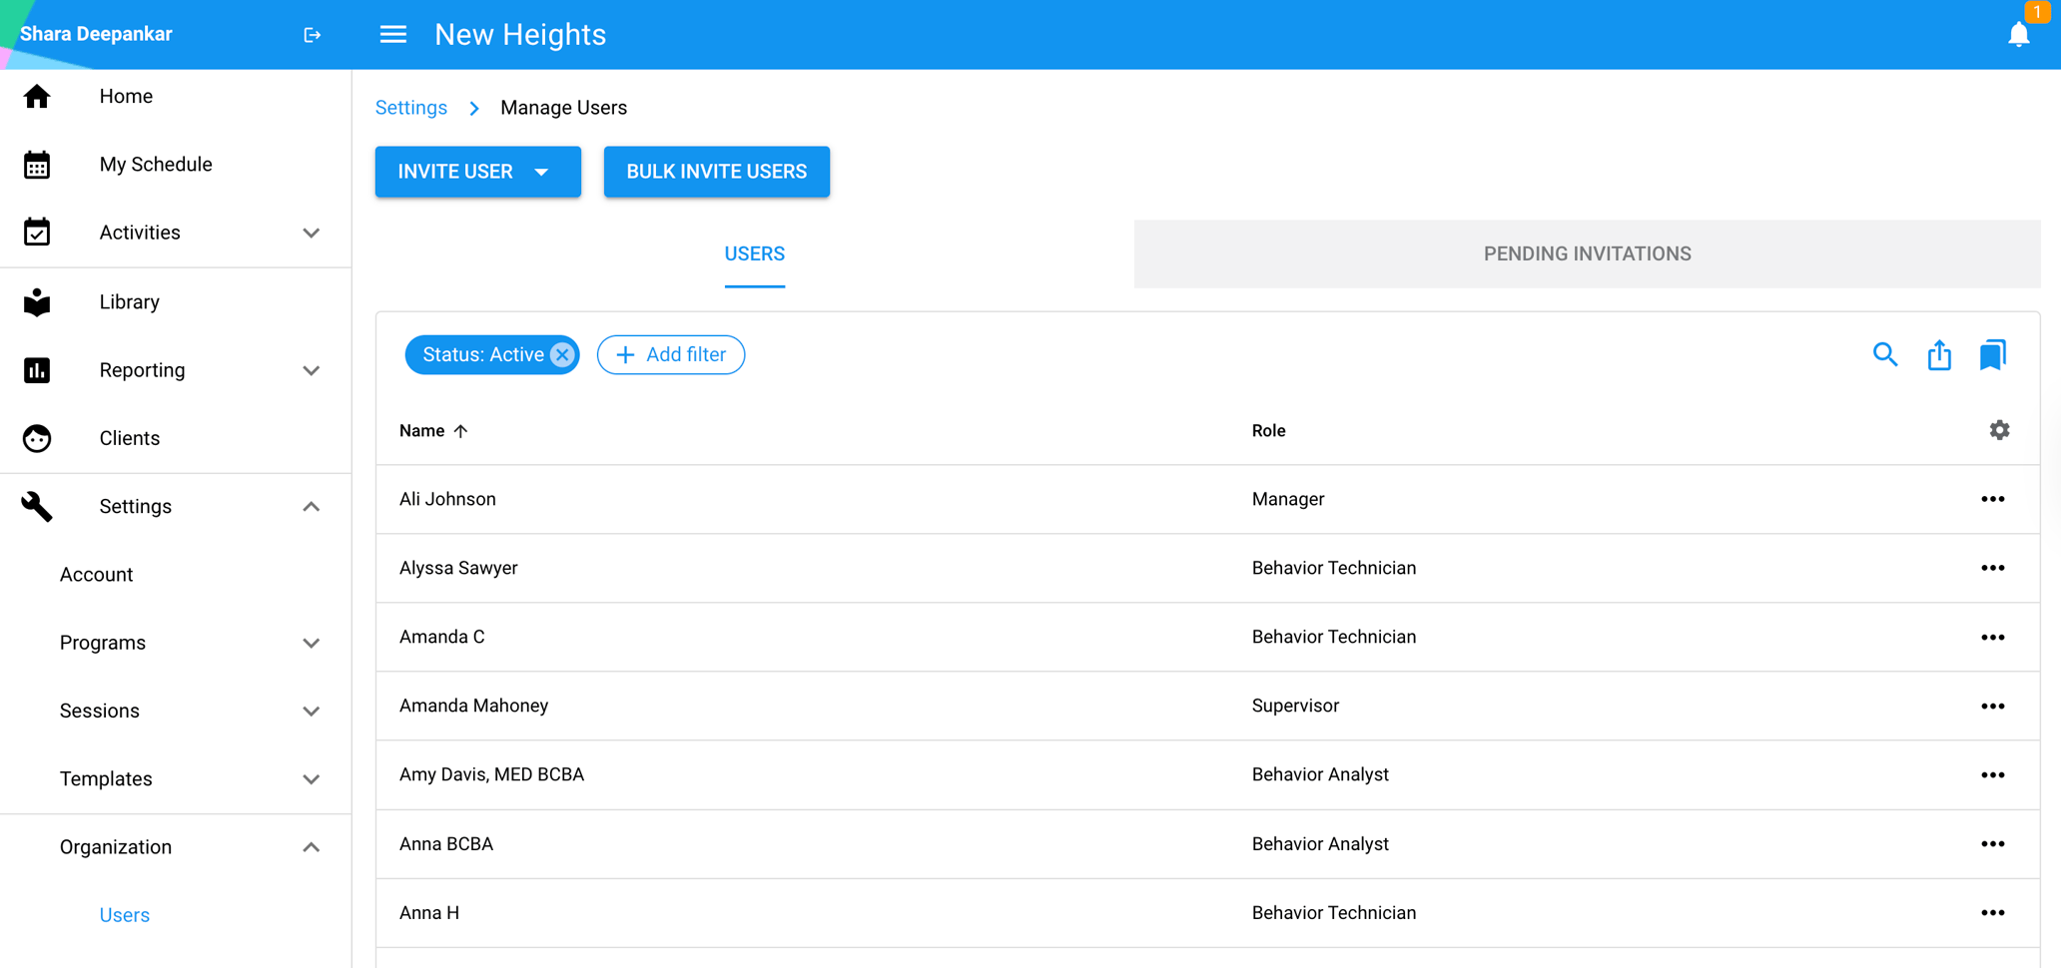Click the export/share icon in the users table

click(1939, 354)
